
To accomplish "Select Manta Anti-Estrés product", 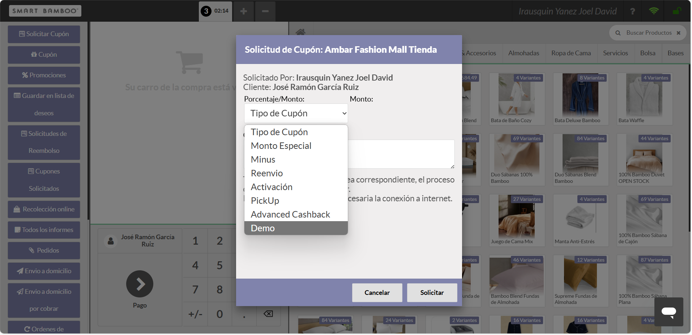I will [581, 220].
